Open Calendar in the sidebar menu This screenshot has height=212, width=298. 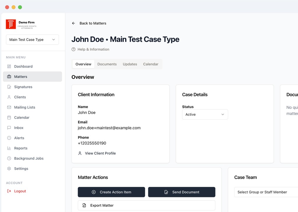[x=33, y=117]
